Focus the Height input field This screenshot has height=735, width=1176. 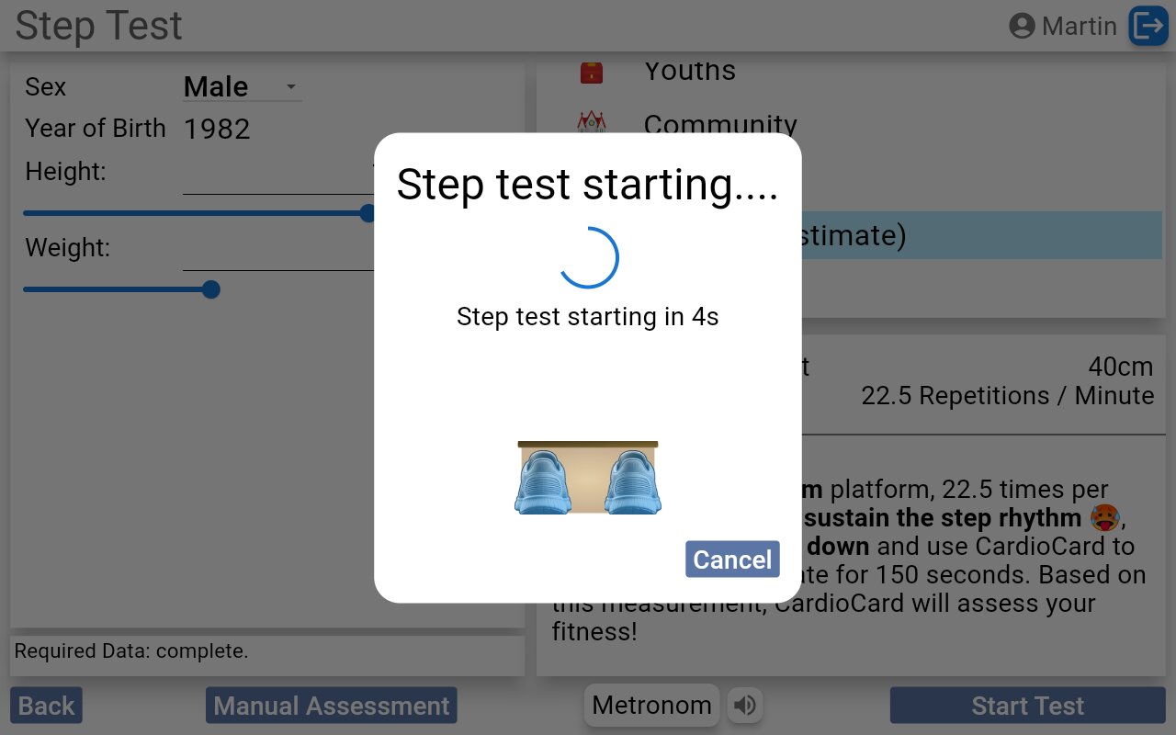click(277, 176)
